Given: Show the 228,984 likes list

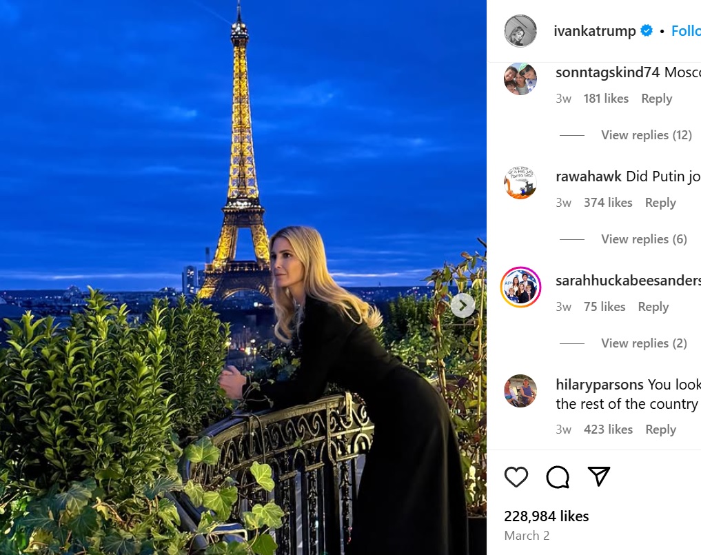Looking at the screenshot, I should point(547,516).
